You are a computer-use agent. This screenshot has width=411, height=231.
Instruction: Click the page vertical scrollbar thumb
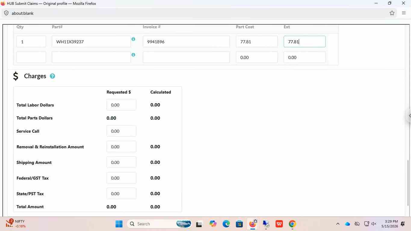coord(408,183)
